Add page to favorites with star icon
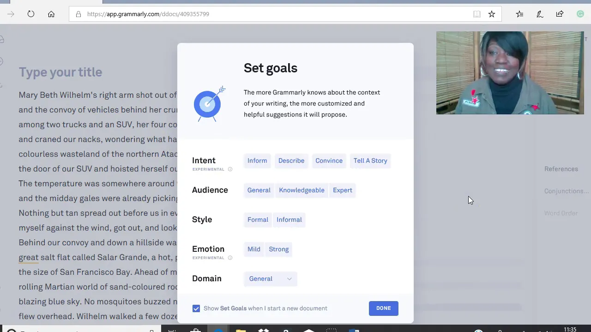Image resolution: width=591 pixels, height=332 pixels. 492,14
